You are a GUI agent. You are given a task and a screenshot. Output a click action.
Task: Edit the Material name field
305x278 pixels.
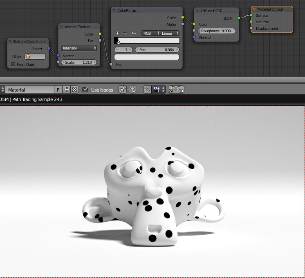[x=29, y=90]
